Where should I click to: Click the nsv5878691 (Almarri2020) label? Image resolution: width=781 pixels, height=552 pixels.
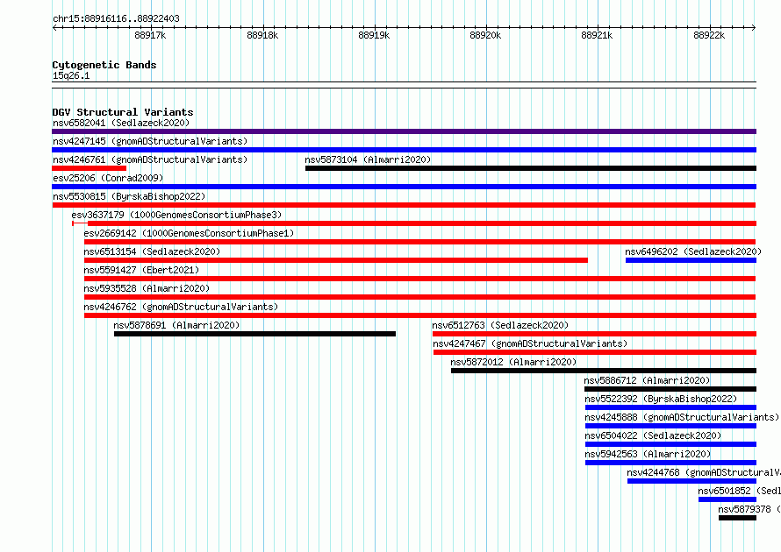[176, 325]
